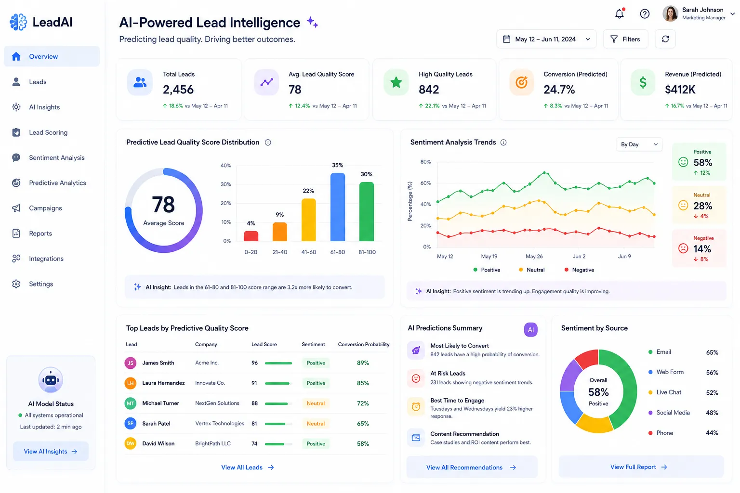Click the LeadAI brain logo

click(18, 22)
